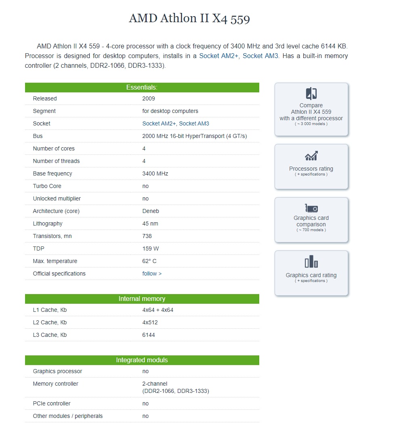Click the architecture value 'Deneb'
The image size is (399, 428).
[151, 211]
